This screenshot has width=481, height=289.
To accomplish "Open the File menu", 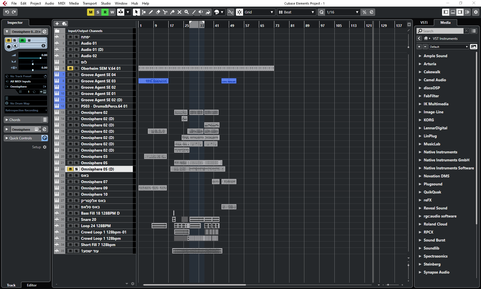I will (14, 3).
